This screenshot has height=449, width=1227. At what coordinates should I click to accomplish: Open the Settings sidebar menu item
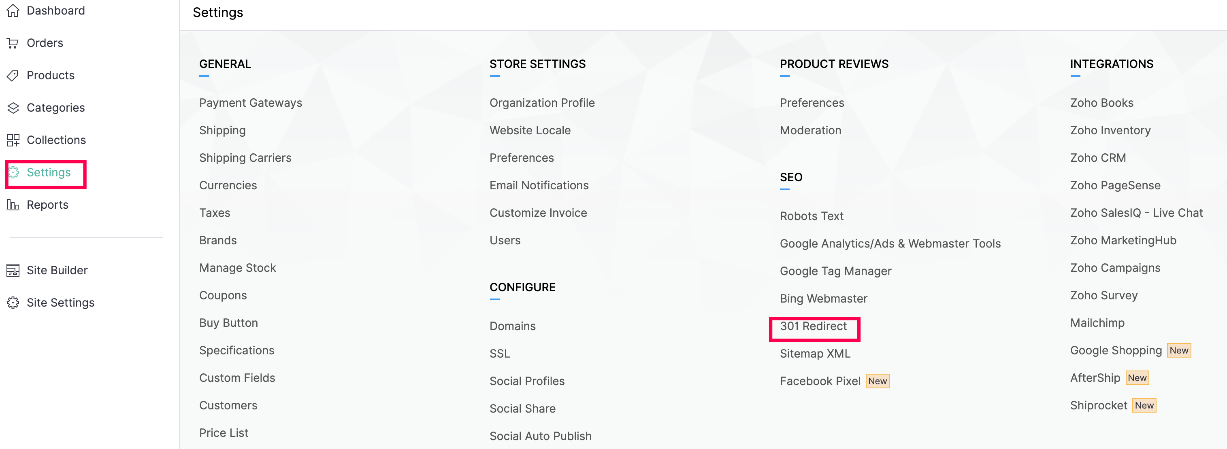pyautogui.click(x=48, y=173)
